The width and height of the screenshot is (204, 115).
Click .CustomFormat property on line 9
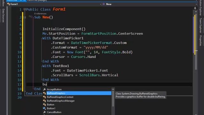[x=64, y=47]
